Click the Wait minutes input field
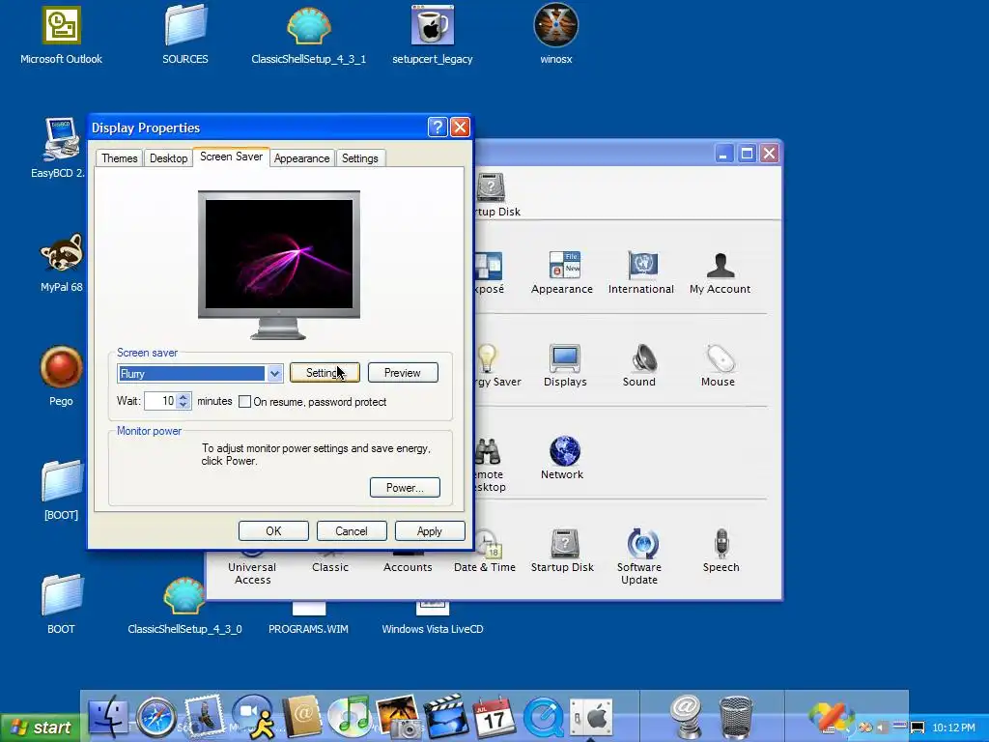The height and width of the screenshot is (742, 989). (x=160, y=401)
